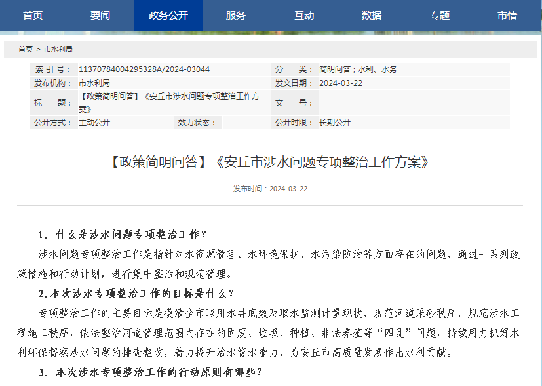542x386 pixels.
Task: Open the 市情 navigation tab
Action: click(x=507, y=16)
